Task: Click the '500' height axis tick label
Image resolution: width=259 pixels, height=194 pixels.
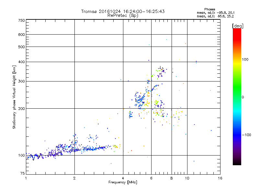Action: pos(21,47)
